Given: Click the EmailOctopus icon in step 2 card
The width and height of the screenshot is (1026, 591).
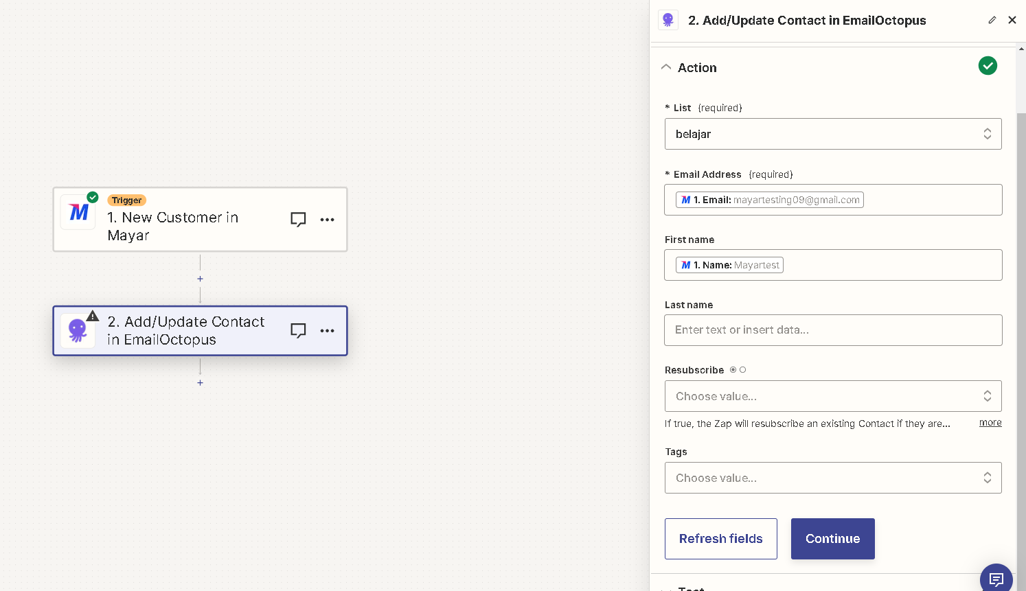Looking at the screenshot, I should click(78, 331).
